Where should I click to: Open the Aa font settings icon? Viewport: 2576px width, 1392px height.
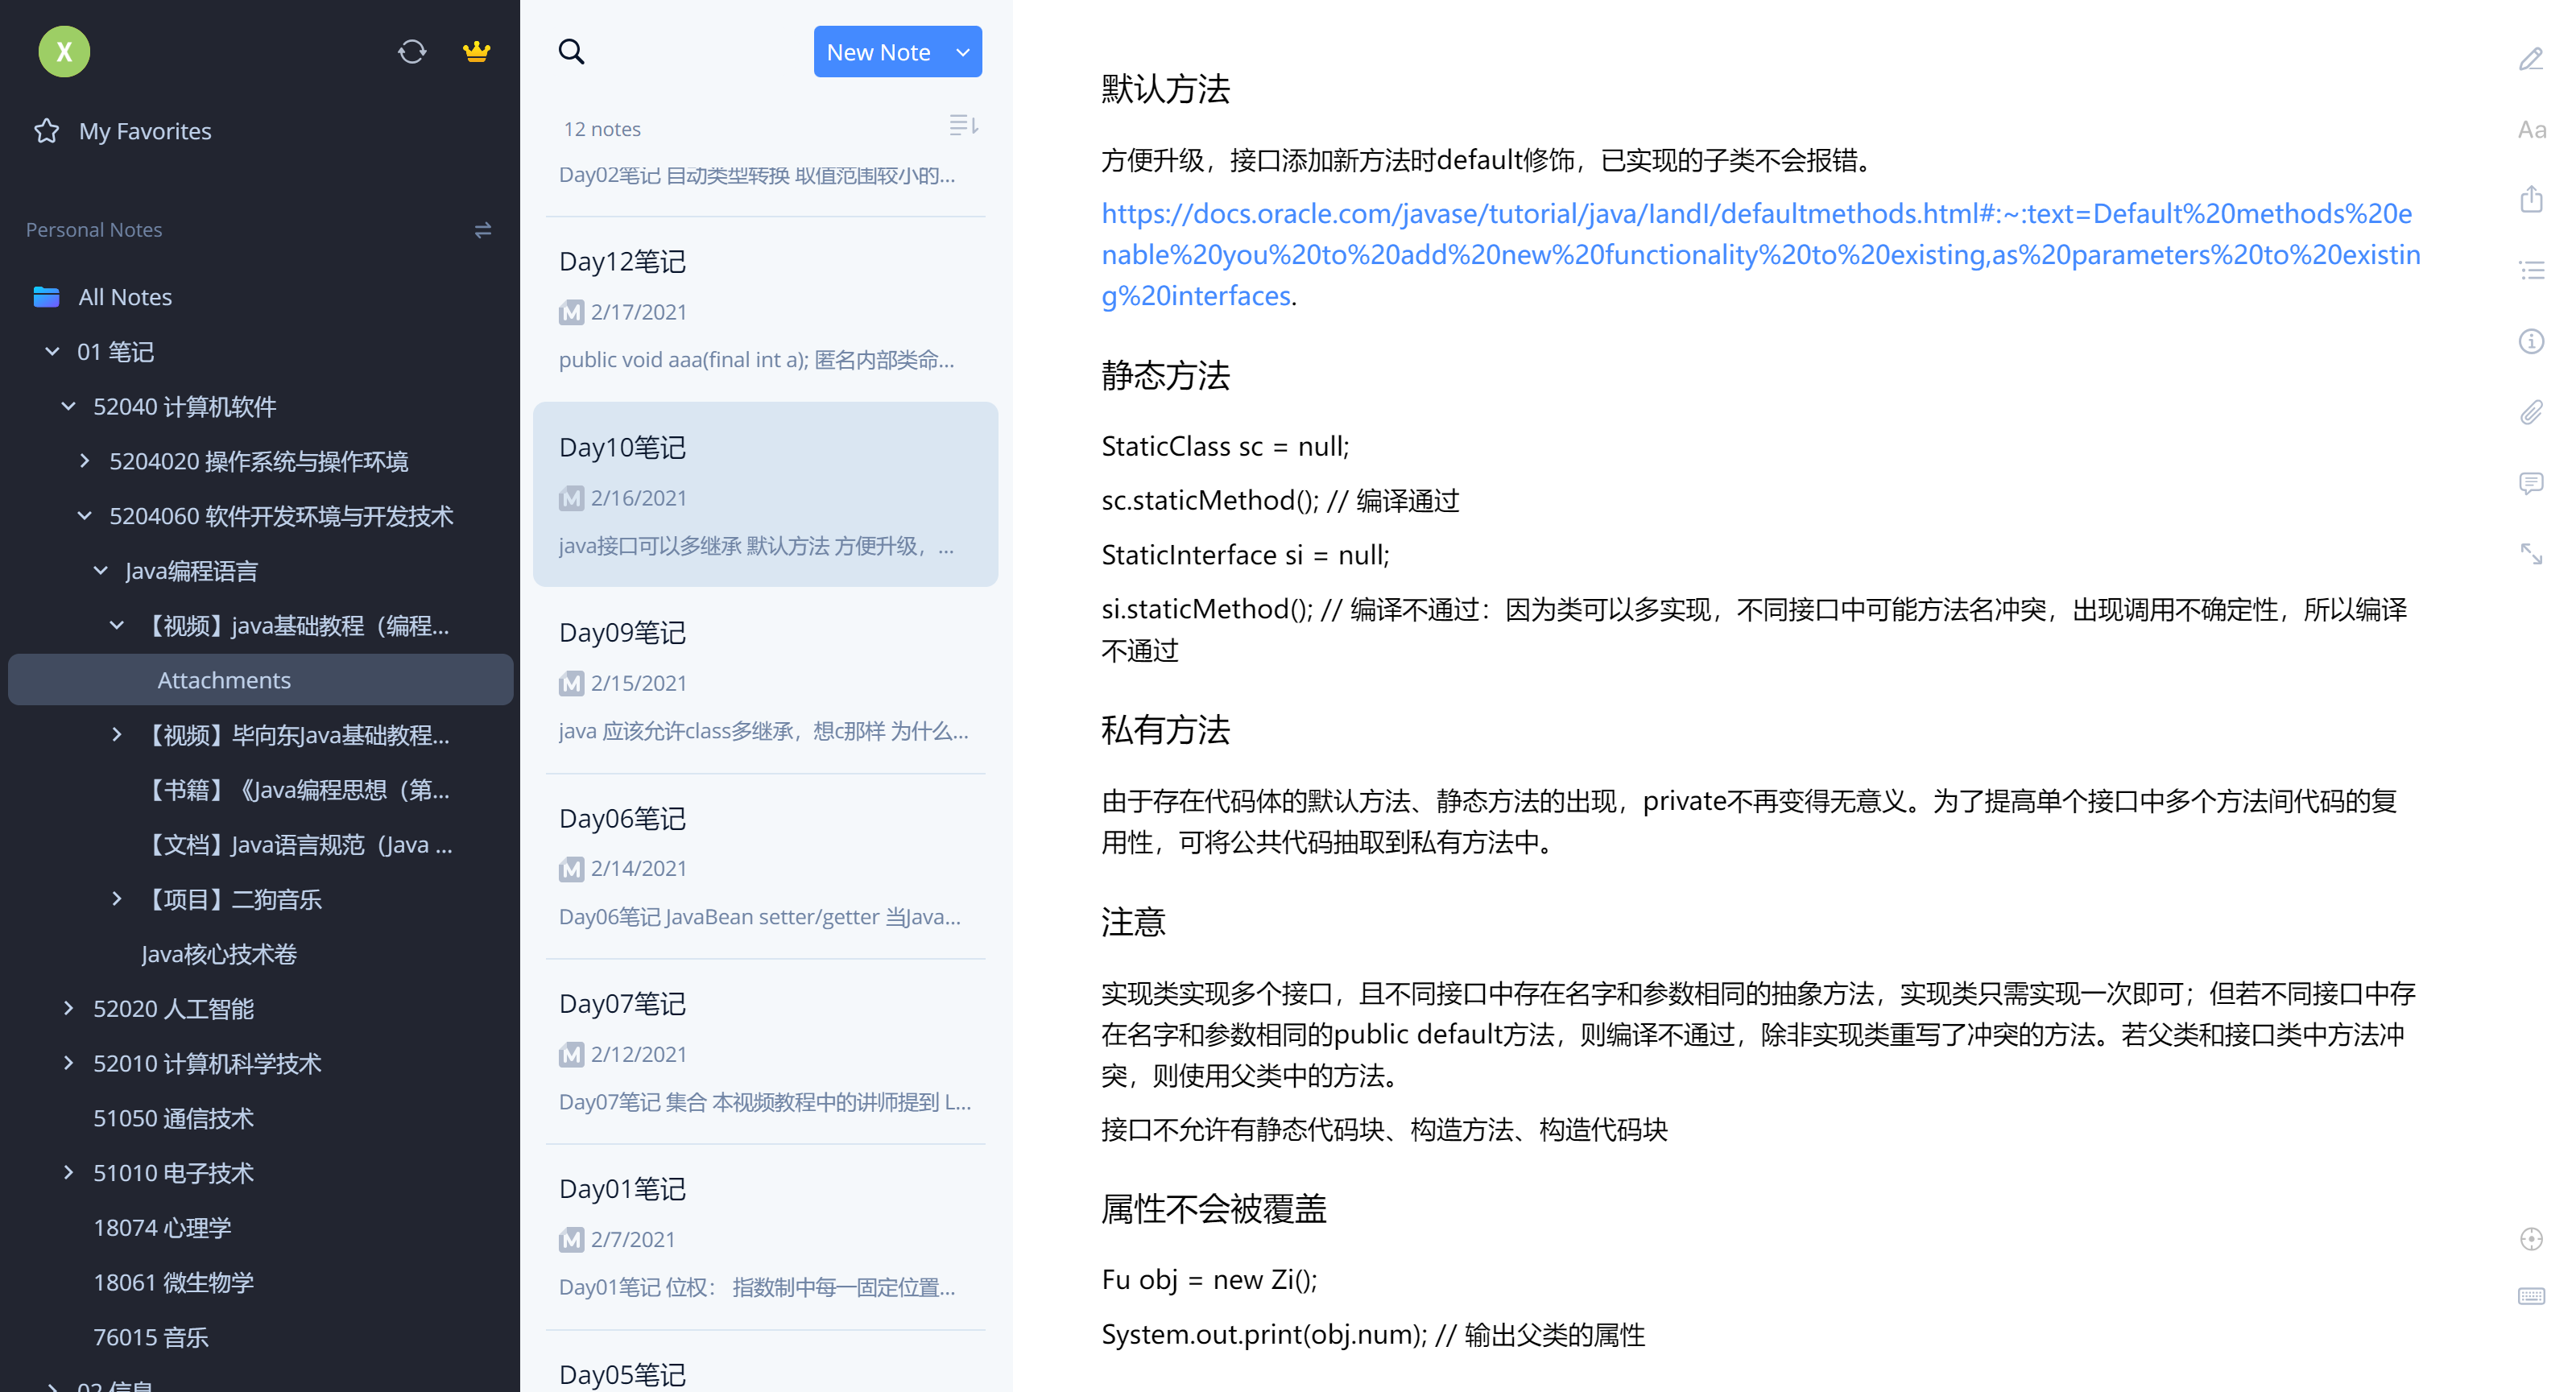2531,130
